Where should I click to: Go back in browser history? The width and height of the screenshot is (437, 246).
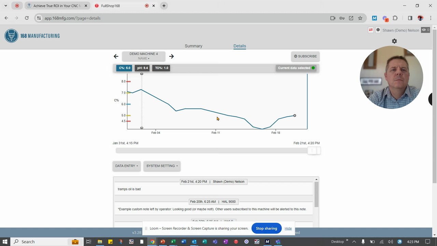pos(6,18)
